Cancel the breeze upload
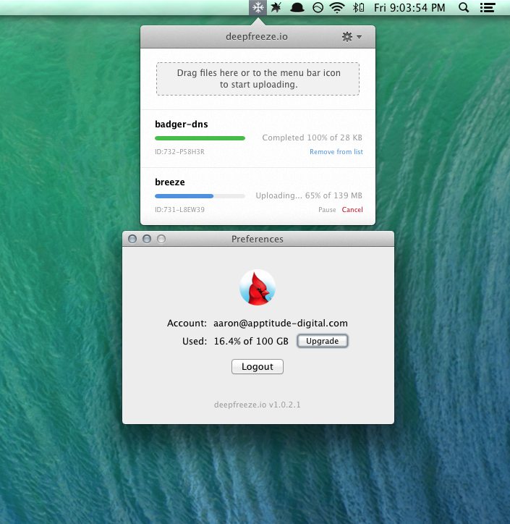Viewport: 510px width, 524px height. click(x=352, y=210)
